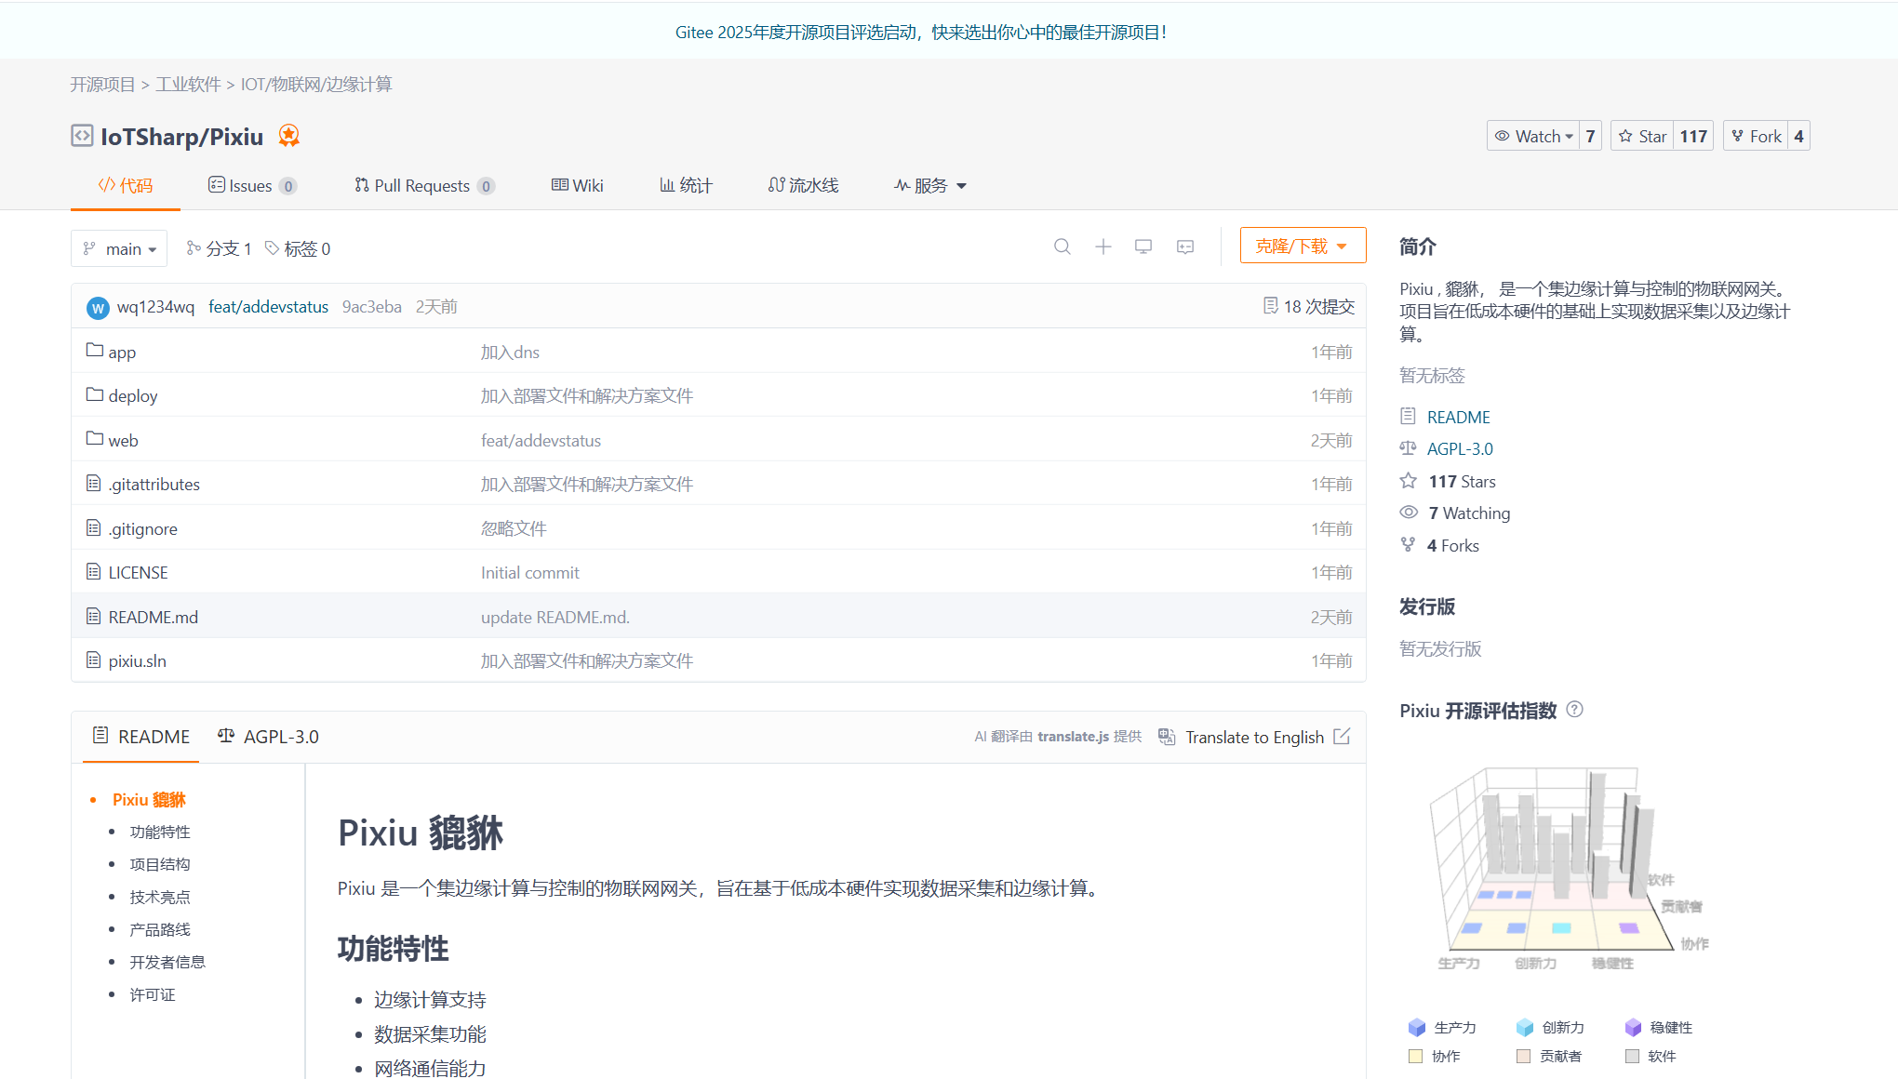Image resolution: width=1898 pixels, height=1079 pixels.
Task: Click the plus icon to create new file
Action: click(1103, 246)
